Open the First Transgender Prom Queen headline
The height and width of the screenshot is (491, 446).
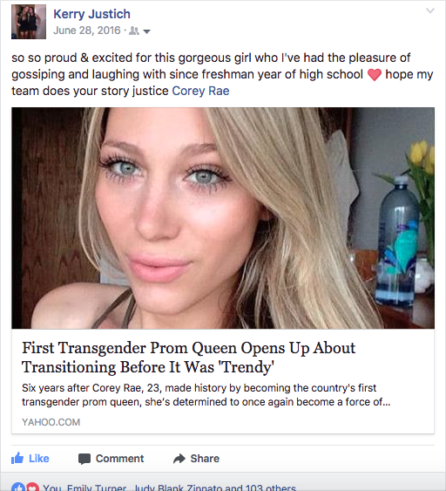click(x=189, y=358)
